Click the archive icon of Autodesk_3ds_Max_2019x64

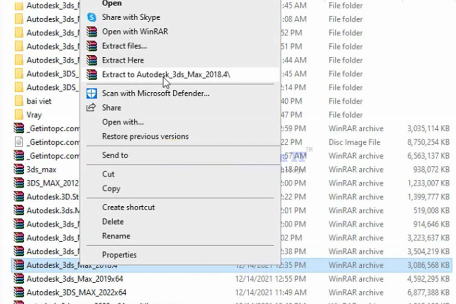click(x=19, y=279)
